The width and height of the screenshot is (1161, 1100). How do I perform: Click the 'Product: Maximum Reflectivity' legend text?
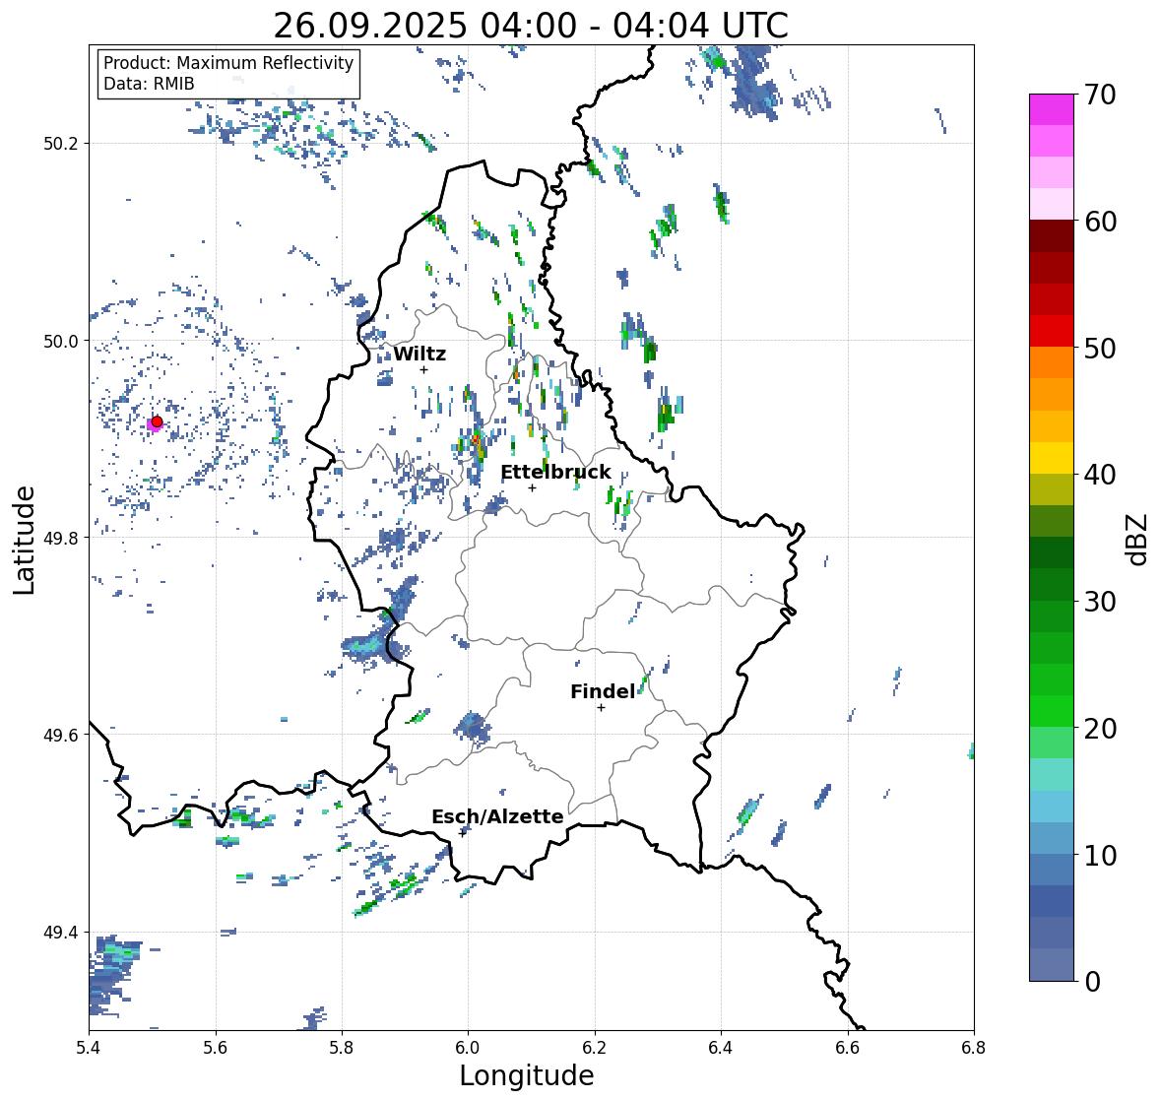[228, 63]
